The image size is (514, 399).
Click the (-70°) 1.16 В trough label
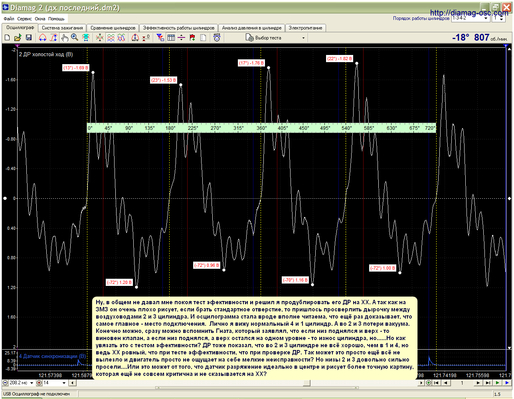point(295,280)
